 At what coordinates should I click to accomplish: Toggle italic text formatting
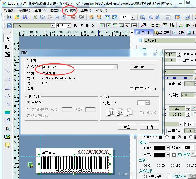[x=81, y=26]
